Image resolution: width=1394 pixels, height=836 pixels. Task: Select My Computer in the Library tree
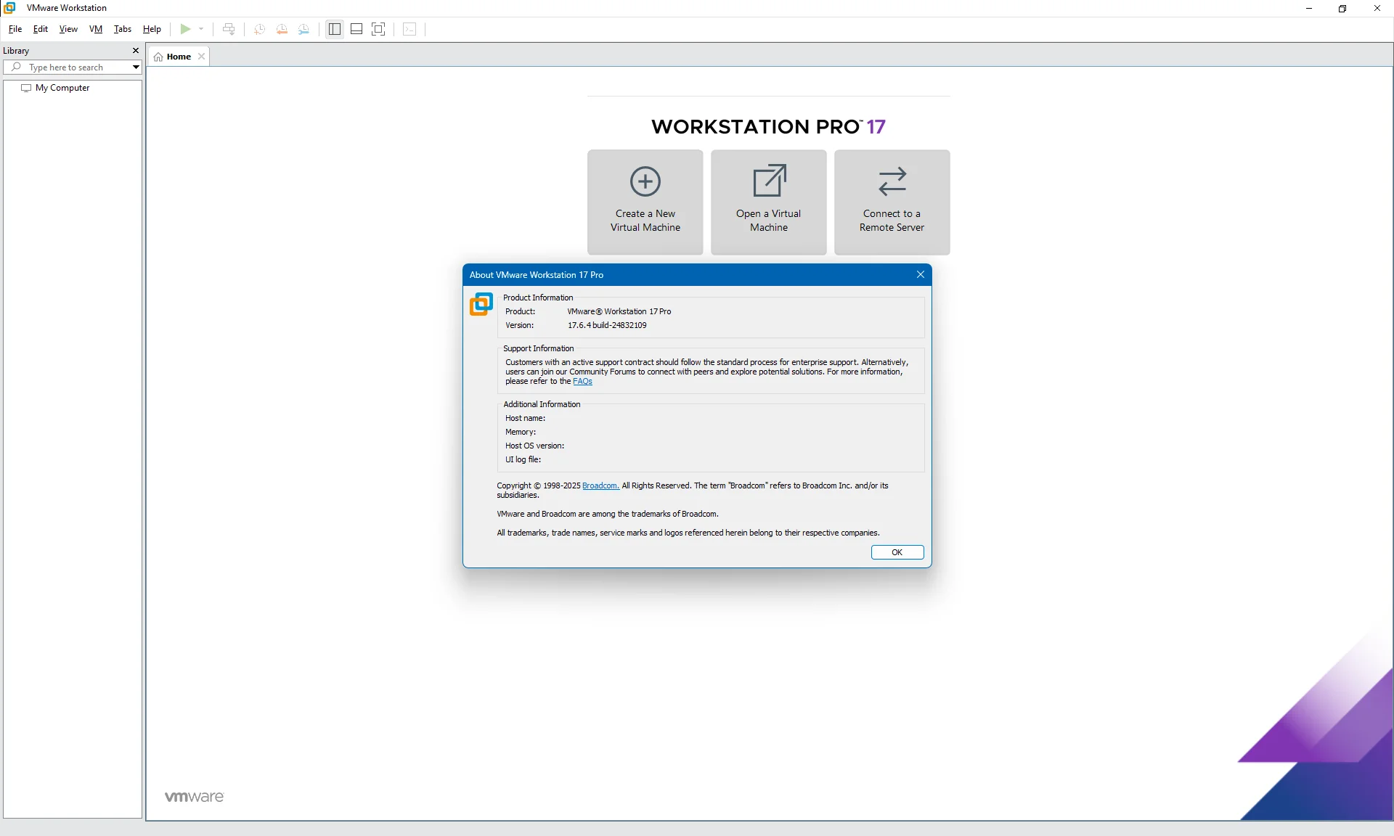point(62,88)
